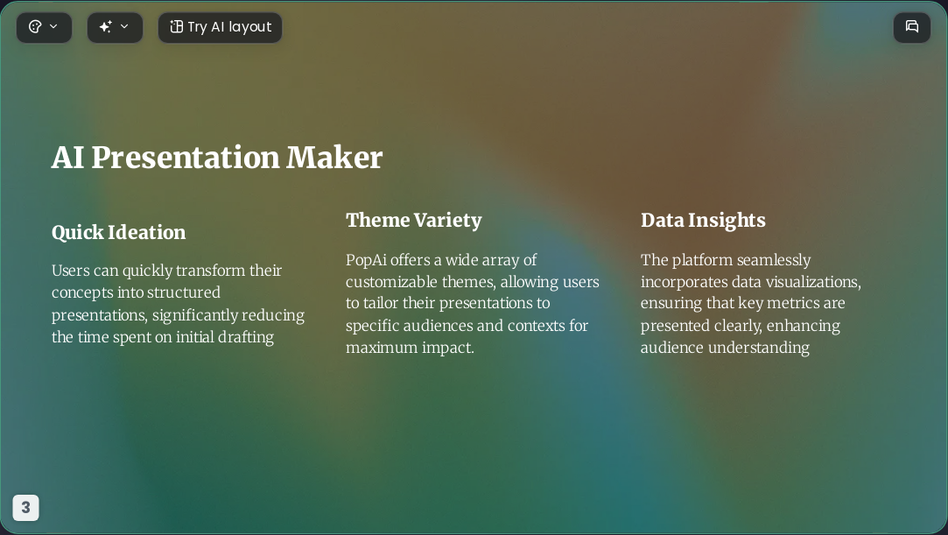The height and width of the screenshot is (535, 948).
Task: Expand the chevron next to the palette icon
Action: (x=53, y=26)
